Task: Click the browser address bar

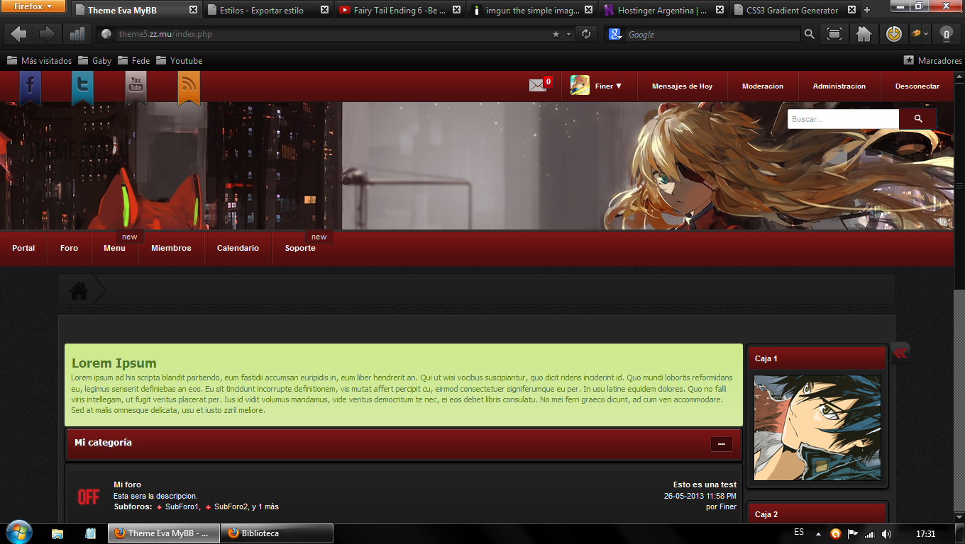Action: tap(333, 34)
